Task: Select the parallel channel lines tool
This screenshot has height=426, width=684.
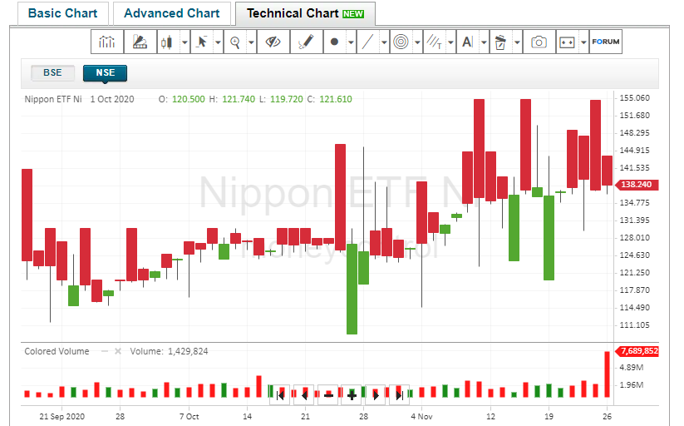Action: point(435,42)
